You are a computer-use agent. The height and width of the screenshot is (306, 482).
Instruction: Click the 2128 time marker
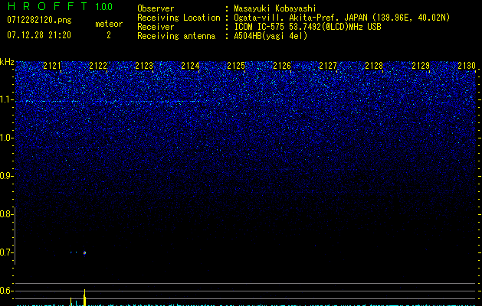tap(374, 66)
